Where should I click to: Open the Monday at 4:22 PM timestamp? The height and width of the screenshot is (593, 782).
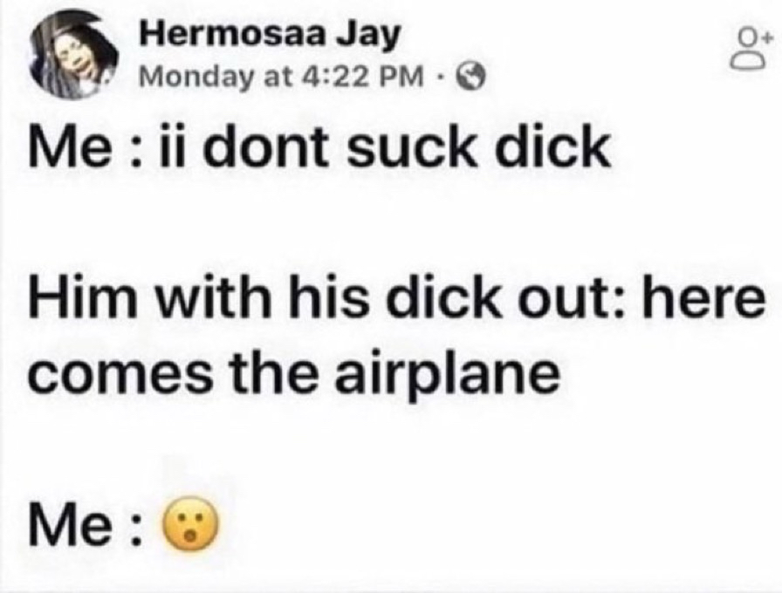282,77
